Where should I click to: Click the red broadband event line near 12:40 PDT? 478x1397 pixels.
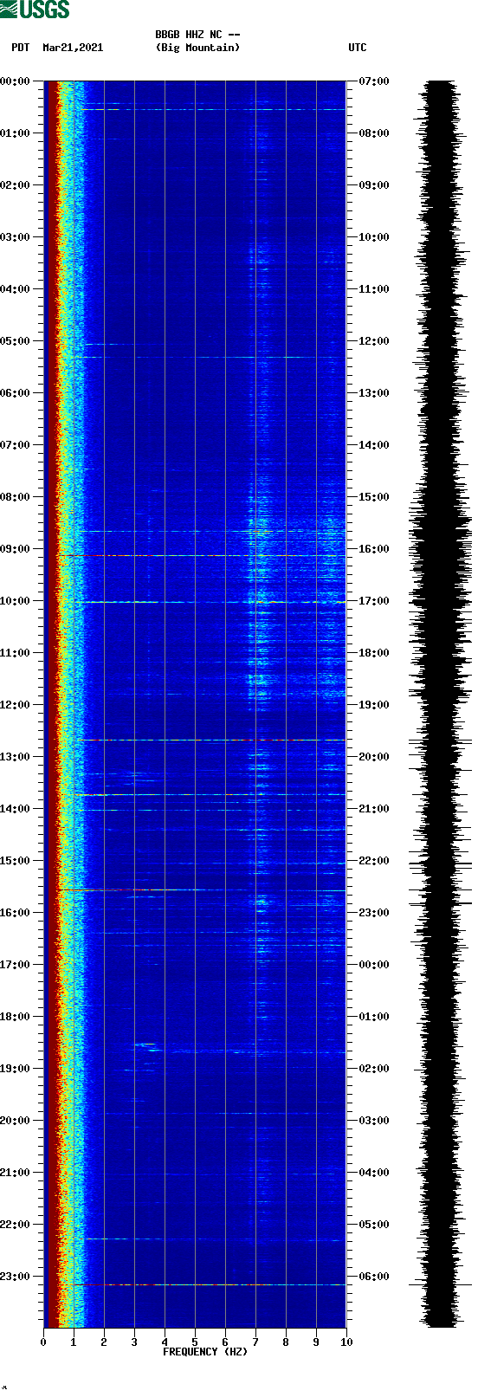[212, 741]
